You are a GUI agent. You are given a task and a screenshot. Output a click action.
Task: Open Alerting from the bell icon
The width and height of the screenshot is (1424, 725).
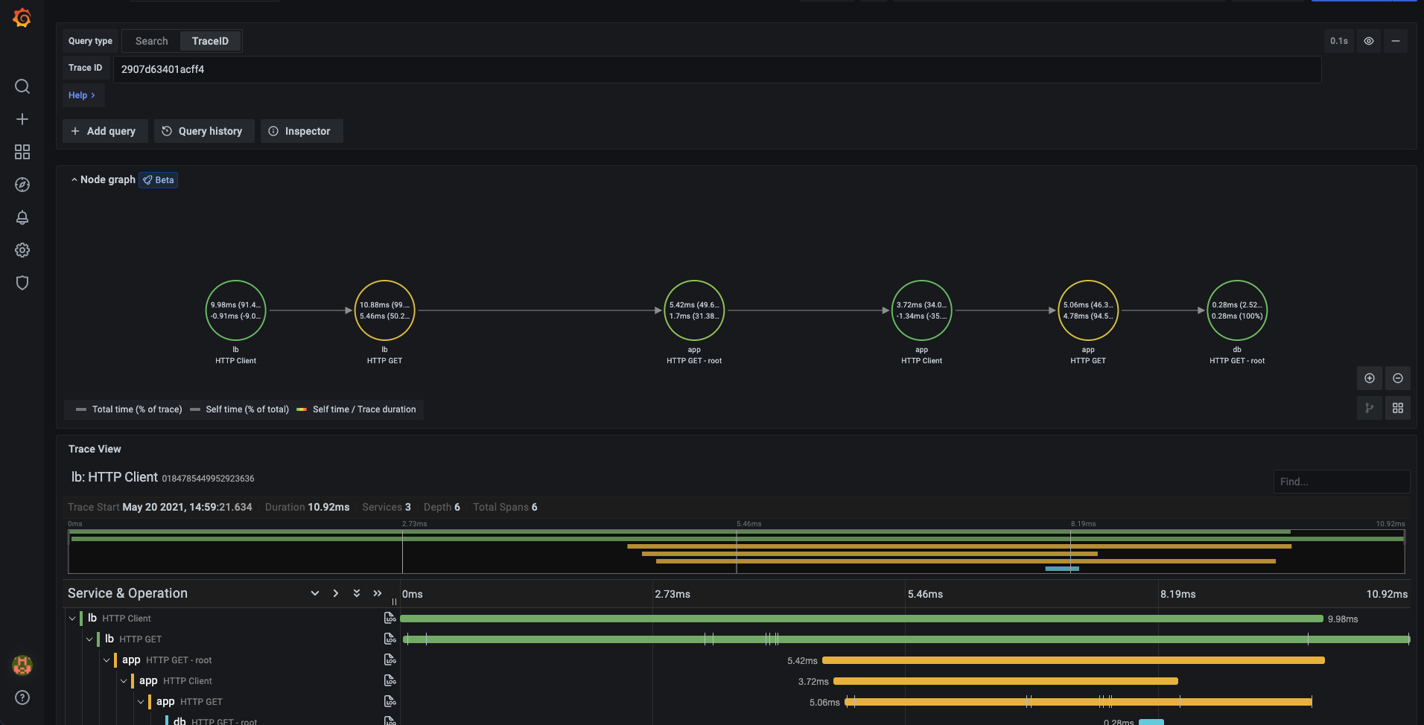click(x=22, y=217)
